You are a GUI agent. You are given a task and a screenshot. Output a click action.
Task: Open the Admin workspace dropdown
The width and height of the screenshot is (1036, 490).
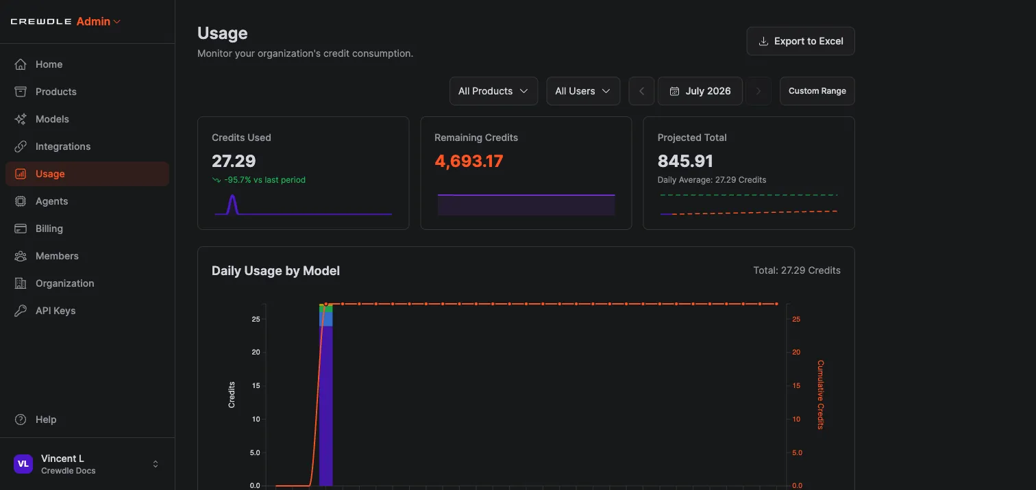(99, 22)
